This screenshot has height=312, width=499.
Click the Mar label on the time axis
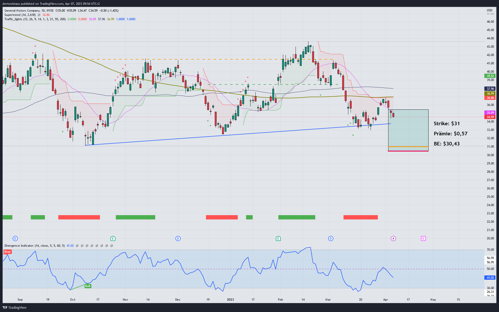click(x=328, y=300)
